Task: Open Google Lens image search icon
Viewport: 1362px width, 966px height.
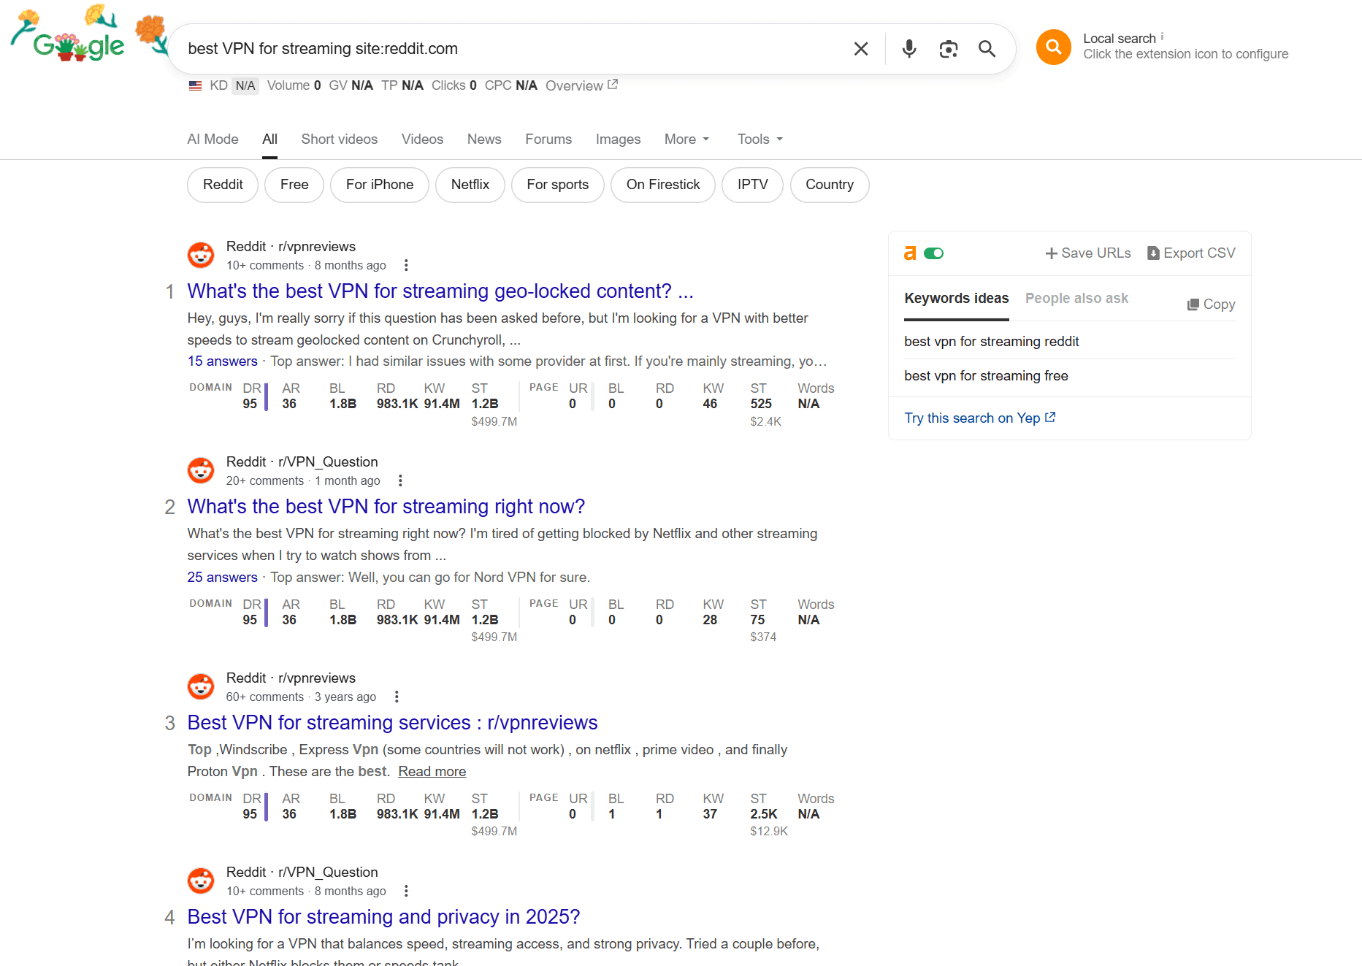Action: coord(949,49)
